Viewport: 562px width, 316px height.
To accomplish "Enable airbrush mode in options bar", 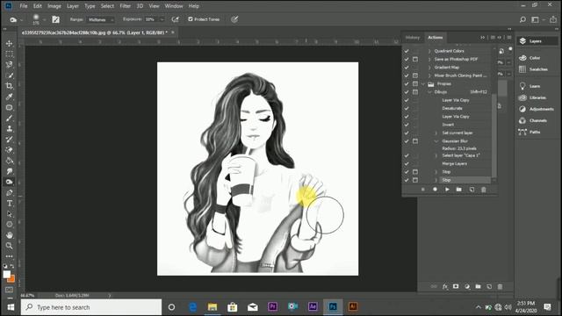I will tap(175, 19).
